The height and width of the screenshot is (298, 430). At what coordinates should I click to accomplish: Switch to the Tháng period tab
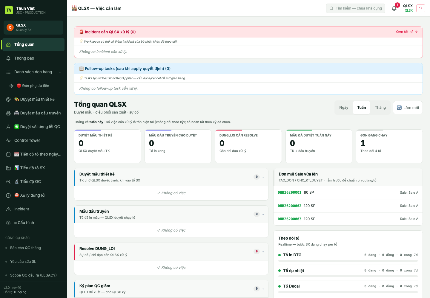380,108
